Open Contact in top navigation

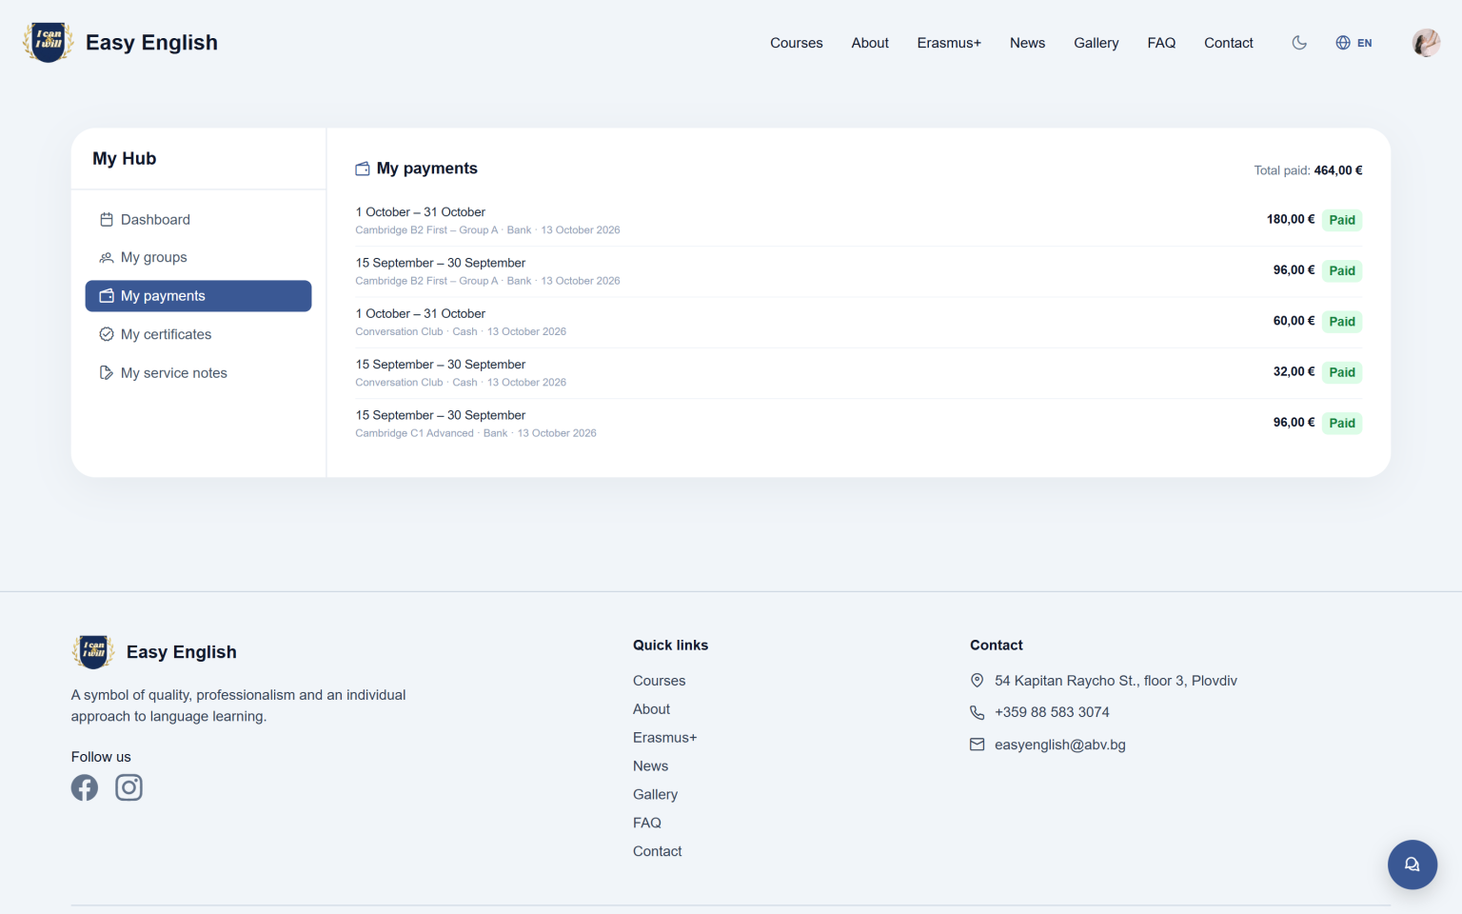tap(1229, 43)
